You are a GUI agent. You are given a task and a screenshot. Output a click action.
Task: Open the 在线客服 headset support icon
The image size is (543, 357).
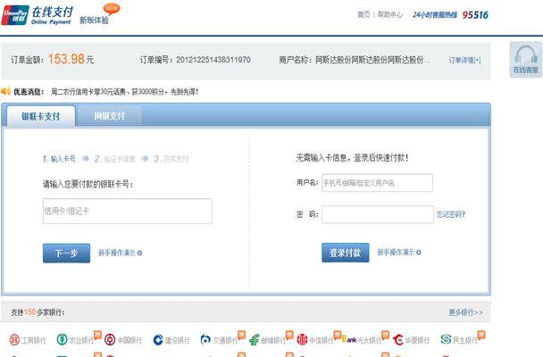[525, 58]
